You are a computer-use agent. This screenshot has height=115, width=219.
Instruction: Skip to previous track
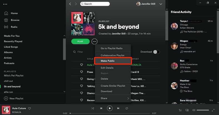pyautogui.click(x=101, y=108)
